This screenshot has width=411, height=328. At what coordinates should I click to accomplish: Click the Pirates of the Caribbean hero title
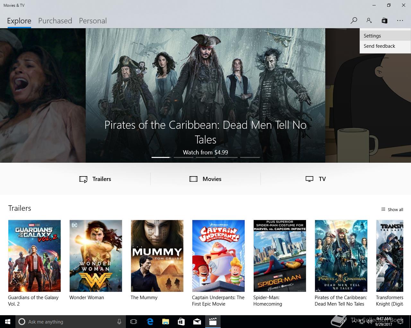(x=205, y=132)
